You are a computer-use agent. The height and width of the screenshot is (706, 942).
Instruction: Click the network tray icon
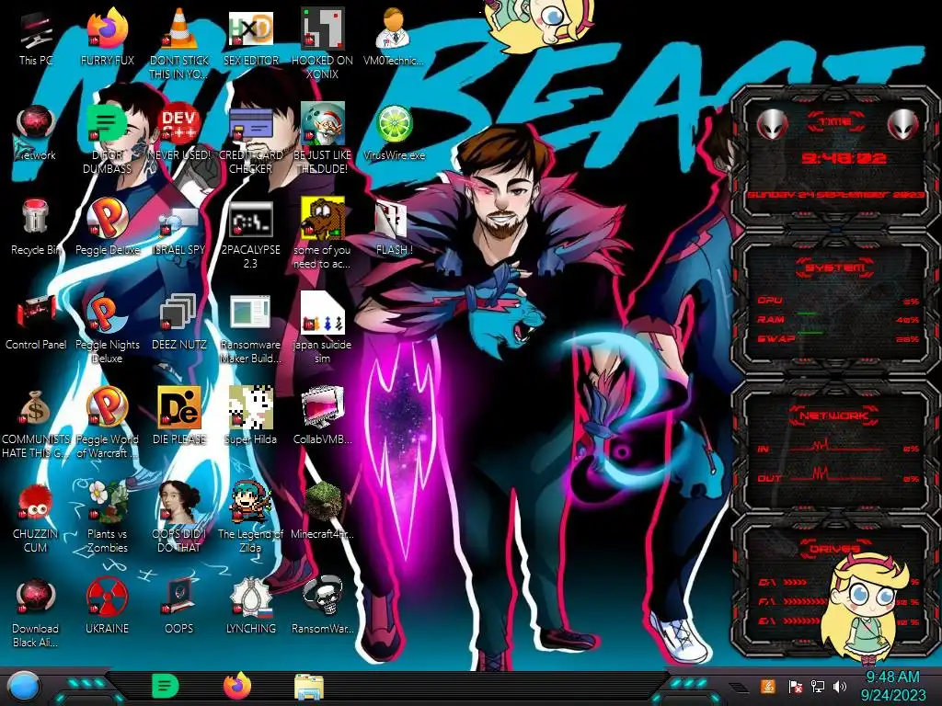pos(817,686)
